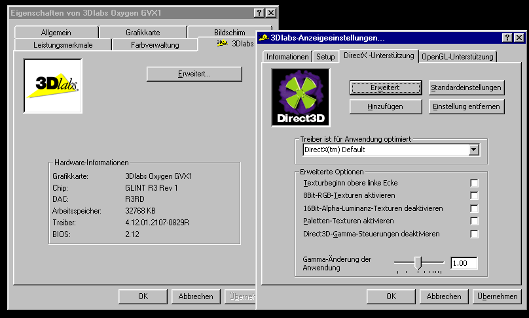Switch to the Setup tab
The image size is (529, 318).
[x=325, y=57]
